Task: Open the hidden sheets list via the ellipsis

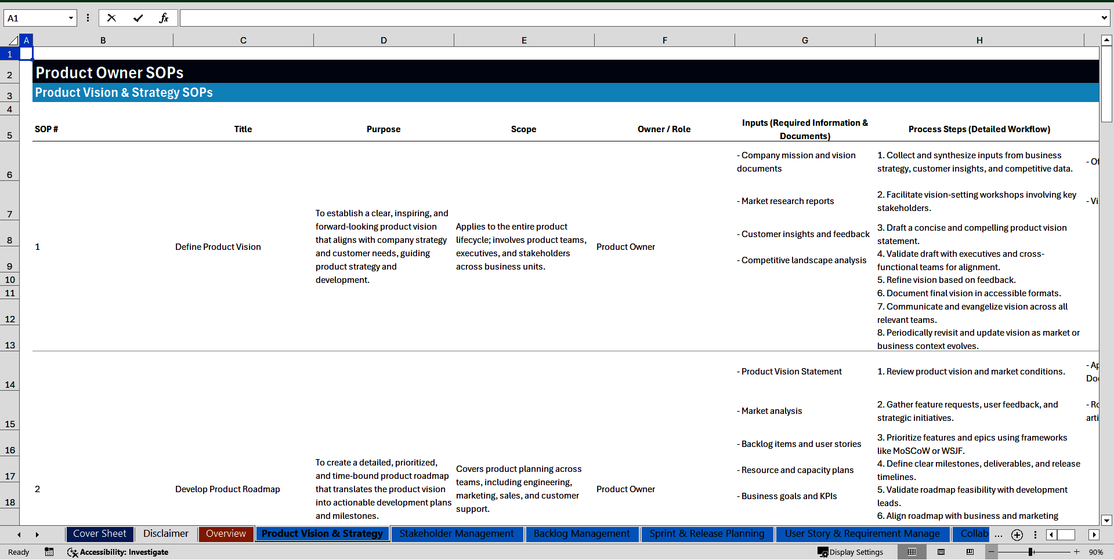Action: pyautogui.click(x=999, y=534)
